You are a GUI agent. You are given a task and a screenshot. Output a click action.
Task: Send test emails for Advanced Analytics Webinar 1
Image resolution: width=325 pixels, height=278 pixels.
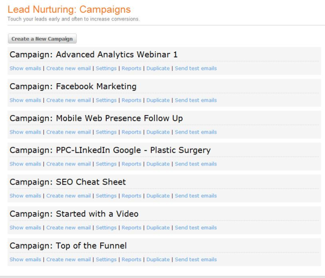point(196,69)
